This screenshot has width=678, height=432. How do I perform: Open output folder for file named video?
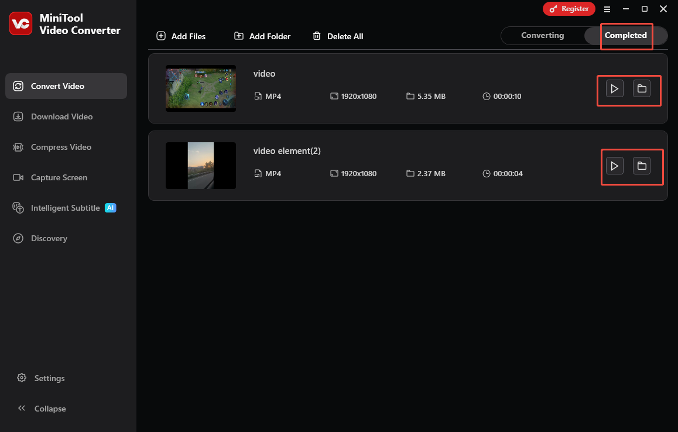coord(642,88)
